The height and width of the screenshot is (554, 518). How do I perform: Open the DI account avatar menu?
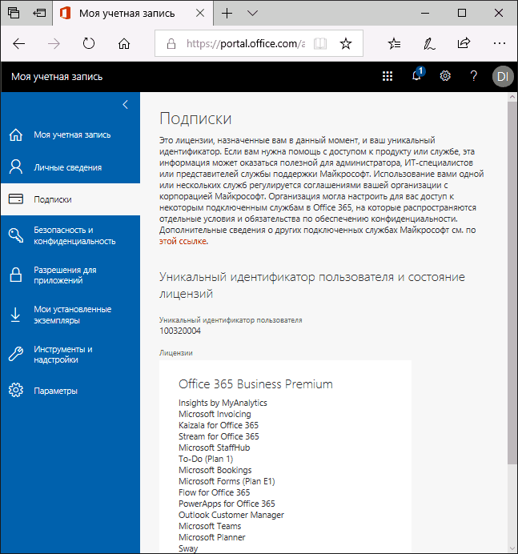[503, 76]
